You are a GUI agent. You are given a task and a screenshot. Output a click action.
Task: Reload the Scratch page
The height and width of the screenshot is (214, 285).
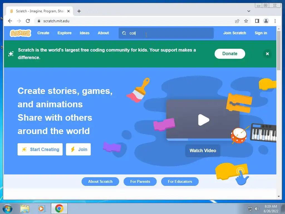pyautogui.click(x=28, y=21)
